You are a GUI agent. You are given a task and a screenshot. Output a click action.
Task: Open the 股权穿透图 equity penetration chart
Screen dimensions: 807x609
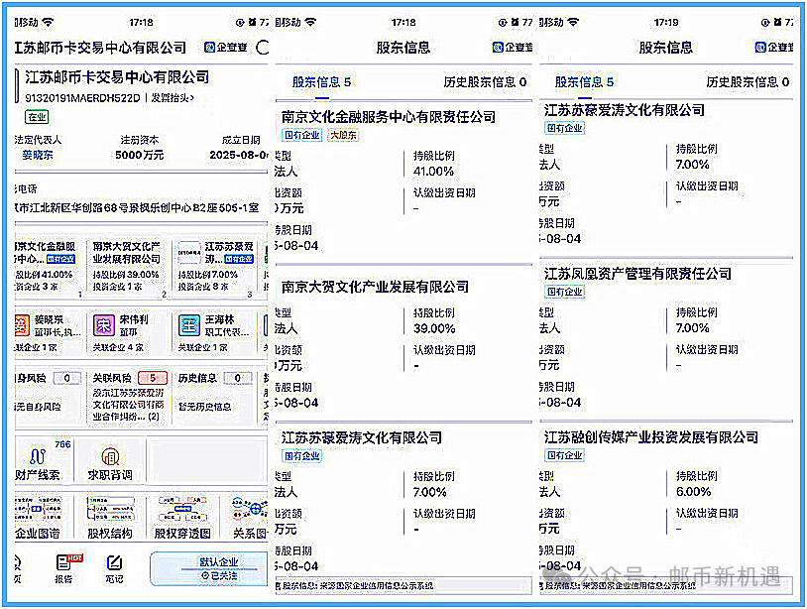[182, 518]
